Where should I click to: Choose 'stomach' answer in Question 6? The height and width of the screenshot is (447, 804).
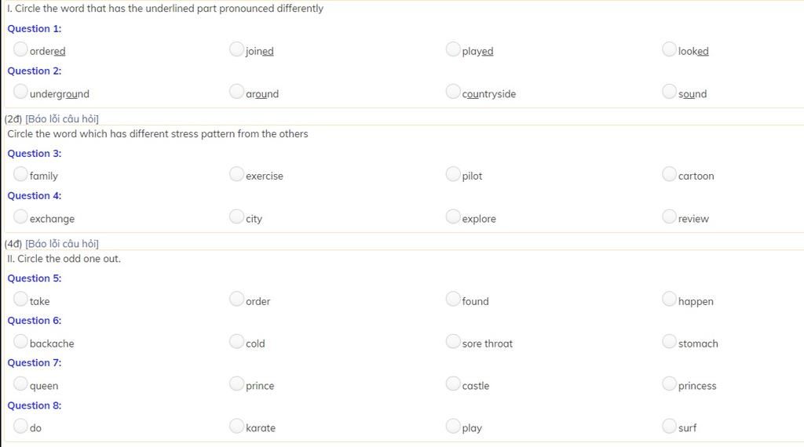669,341
